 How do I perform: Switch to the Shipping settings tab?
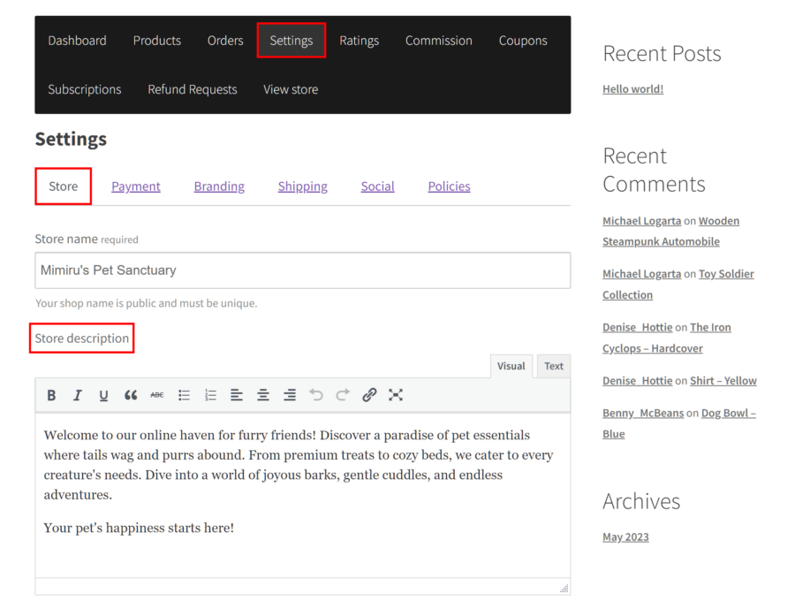tap(302, 187)
